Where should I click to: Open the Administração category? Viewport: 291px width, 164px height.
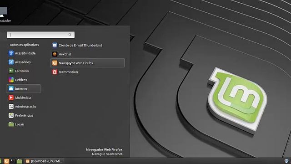[x=24, y=107]
